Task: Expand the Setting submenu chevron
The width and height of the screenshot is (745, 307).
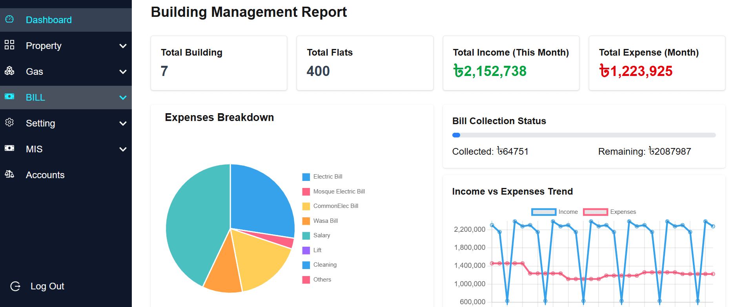Action: click(123, 123)
